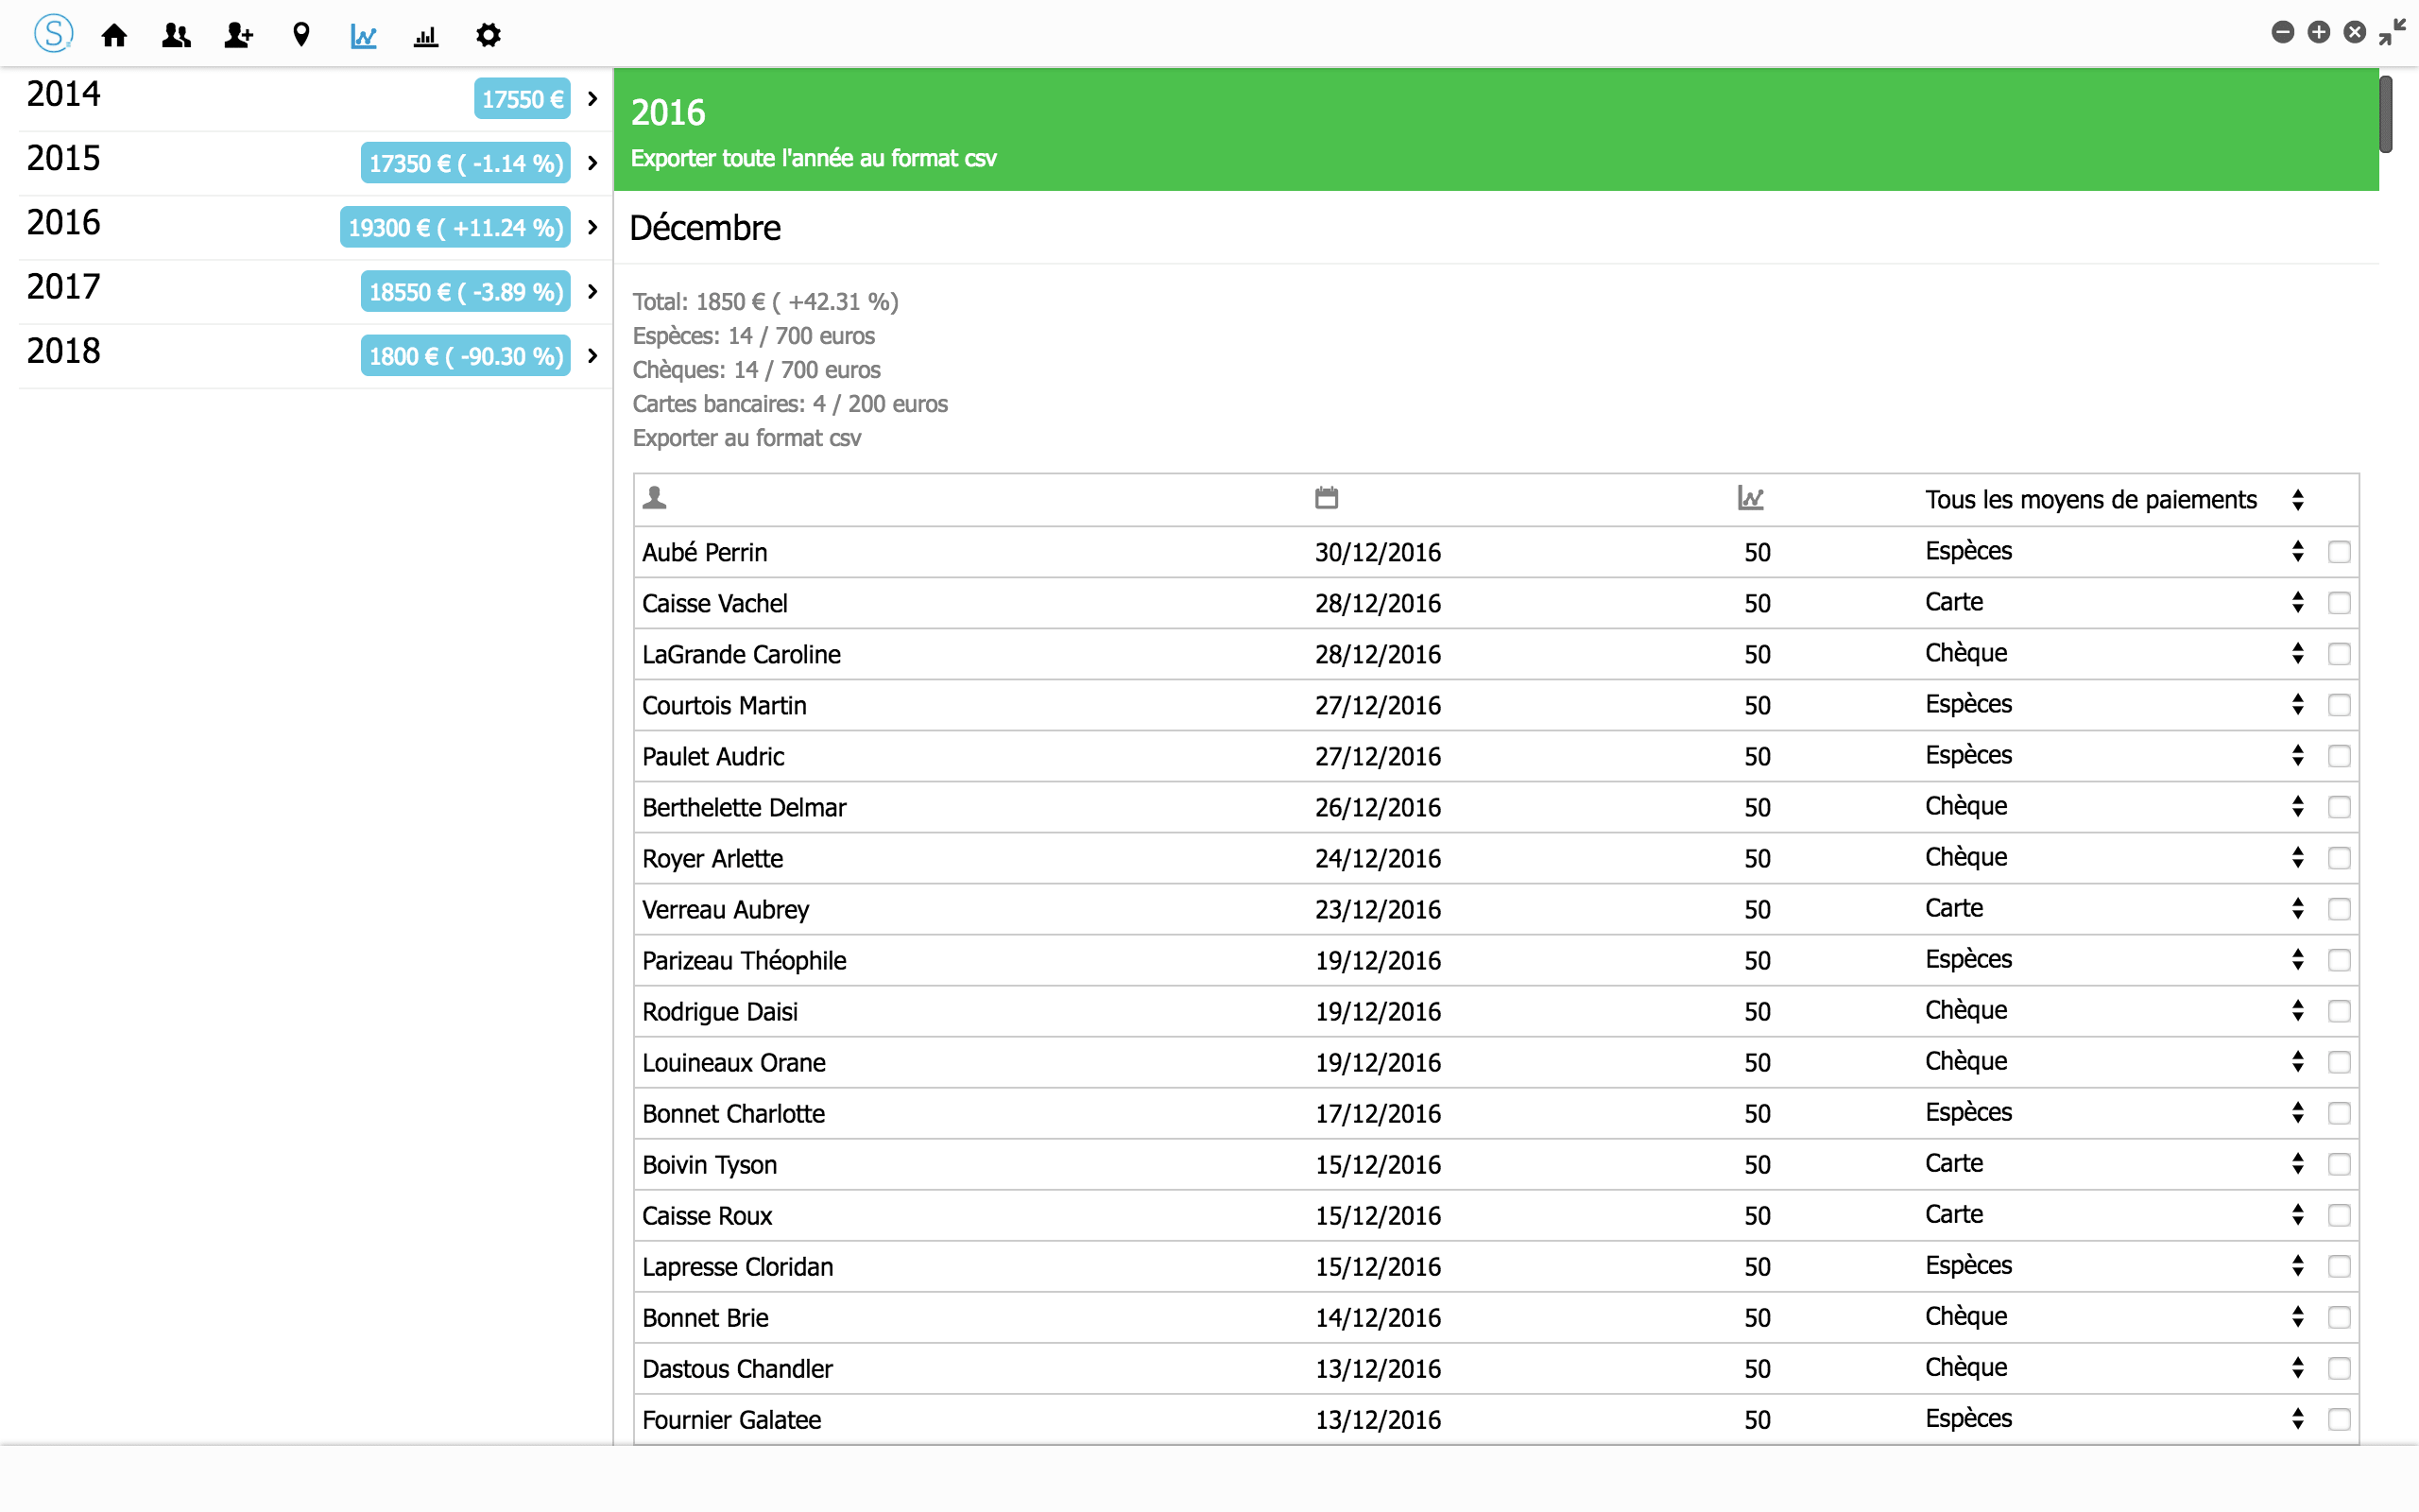Open the Tous les moyens de paiements filter
The height and width of the screenshot is (1512, 2419).
pos(2111,500)
